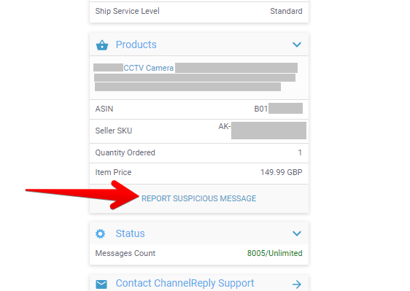Image resolution: width=410 pixels, height=291 pixels.
Task: Click the Ship Service Level Standard value
Action: point(286,11)
